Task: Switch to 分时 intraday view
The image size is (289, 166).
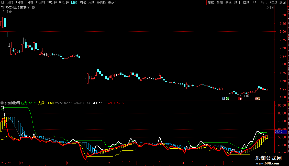Action: [x=10, y=2]
